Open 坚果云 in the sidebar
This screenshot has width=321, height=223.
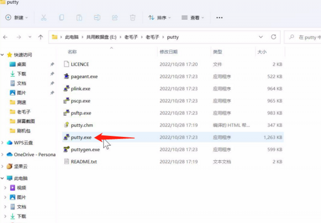tap(20, 166)
